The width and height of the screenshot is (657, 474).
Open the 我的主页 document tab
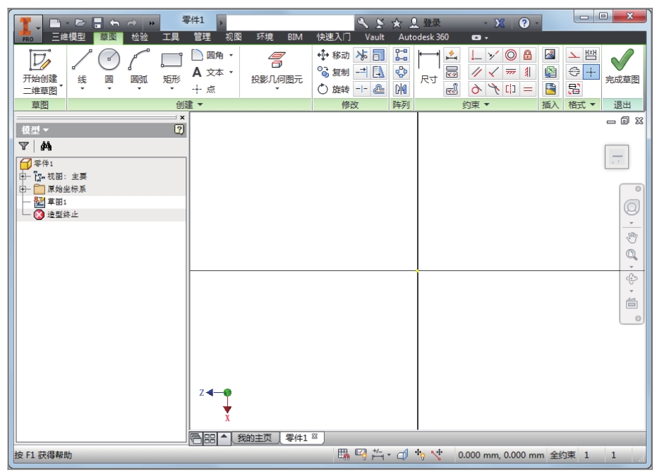(x=254, y=438)
